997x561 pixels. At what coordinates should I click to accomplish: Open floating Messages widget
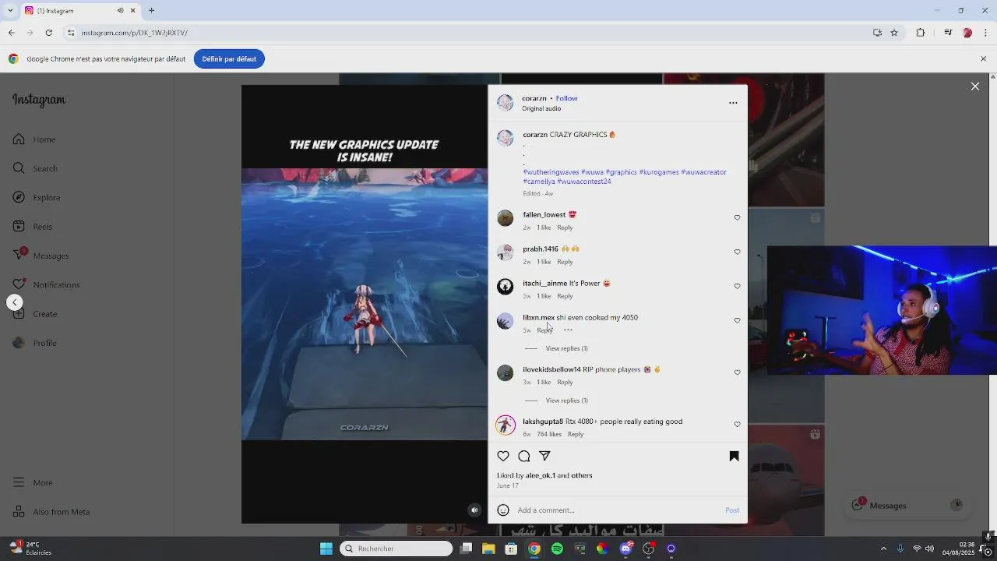pyautogui.click(x=908, y=506)
